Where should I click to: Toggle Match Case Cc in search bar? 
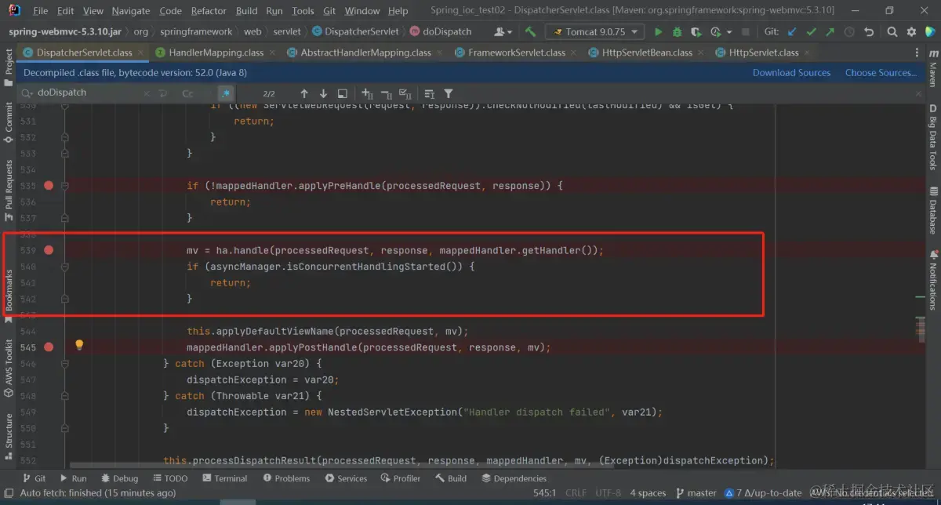[187, 93]
